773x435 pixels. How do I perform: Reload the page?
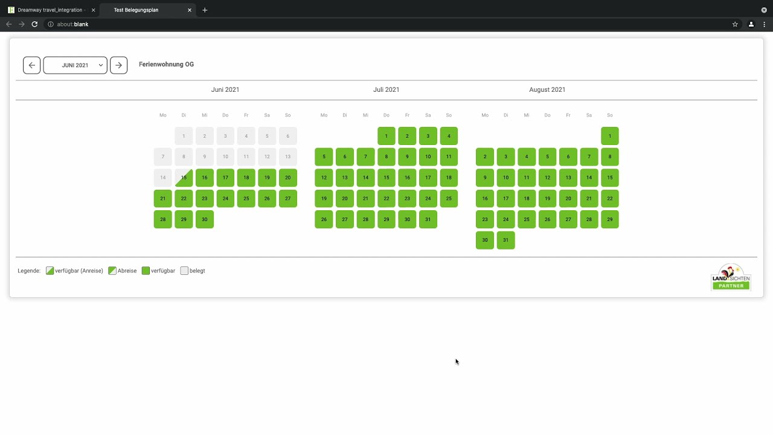tap(34, 24)
